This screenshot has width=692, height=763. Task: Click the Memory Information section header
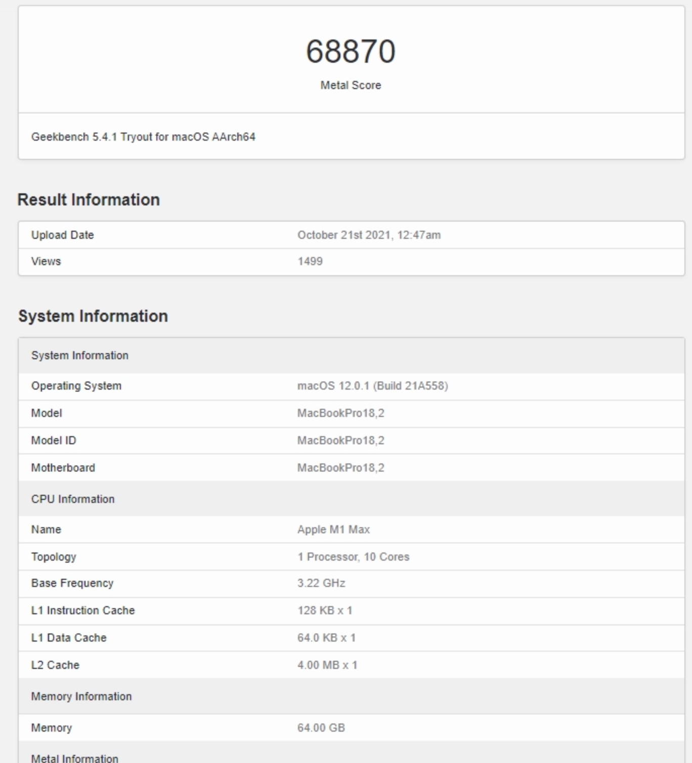81,697
